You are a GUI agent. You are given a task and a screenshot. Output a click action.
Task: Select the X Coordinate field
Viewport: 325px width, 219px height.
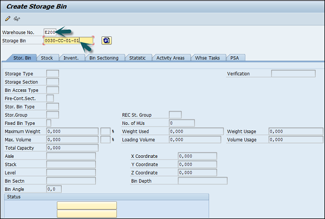pyautogui.click(x=197, y=156)
